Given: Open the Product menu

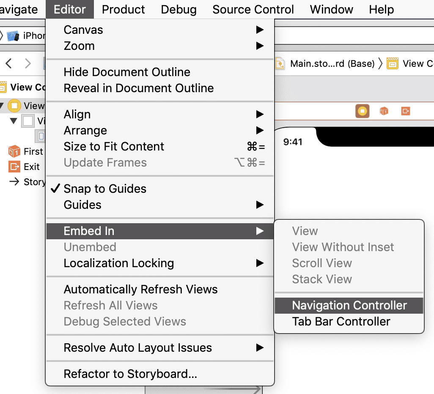Looking at the screenshot, I should (x=123, y=9).
